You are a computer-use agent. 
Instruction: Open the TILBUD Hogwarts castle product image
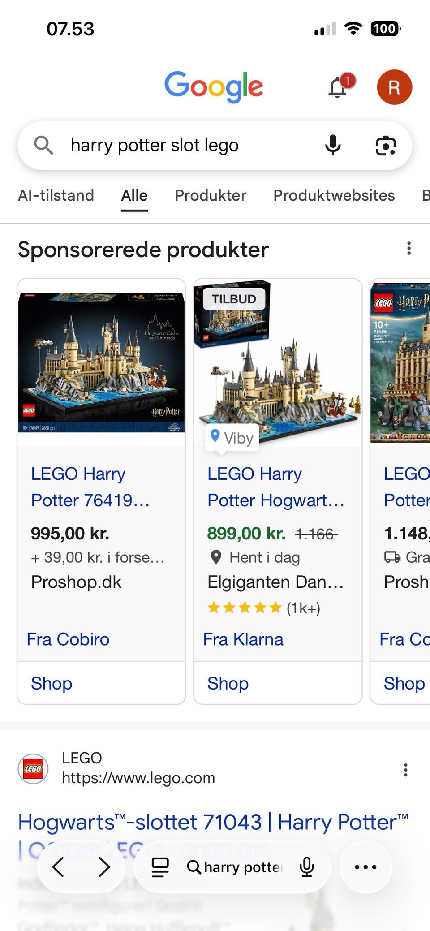tap(278, 363)
